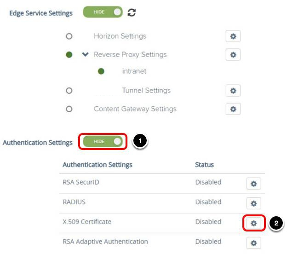Toggle Authentication Settings HIDE switch
Image resolution: width=287 pixels, height=254 pixels.
pyautogui.click(x=103, y=141)
